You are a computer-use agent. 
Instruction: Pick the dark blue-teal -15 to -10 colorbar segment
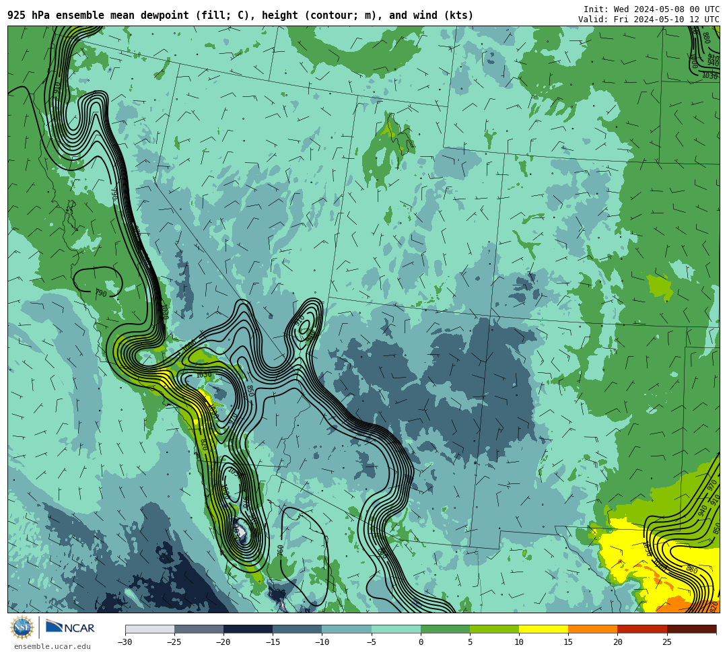click(298, 629)
